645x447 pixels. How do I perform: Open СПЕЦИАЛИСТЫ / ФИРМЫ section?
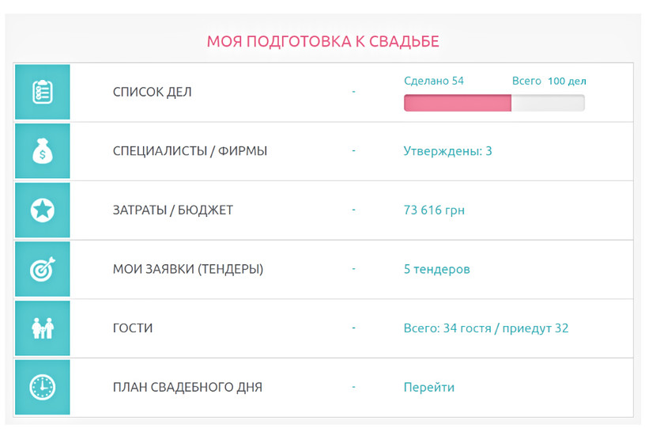click(190, 151)
